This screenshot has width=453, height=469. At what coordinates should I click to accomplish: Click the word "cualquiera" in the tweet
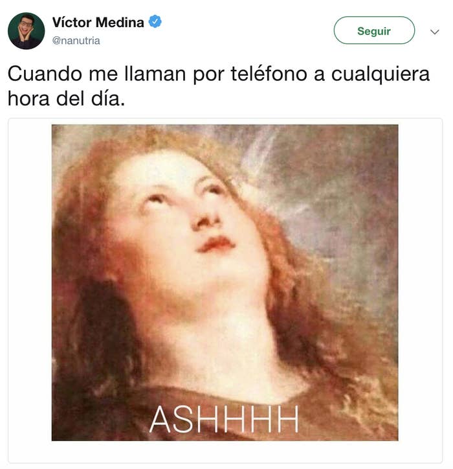click(x=380, y=74)
